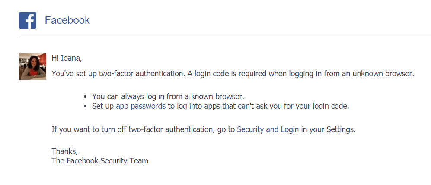431x185 pixels.
Task: Follow the 'app passwords' link
Action: tap(141, 106)
